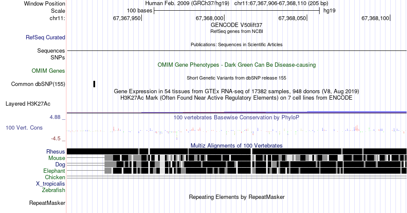Select the Elephant alignment label
Image resolution: width=407 pixels, height=213 pixels.
pos(54,171)
